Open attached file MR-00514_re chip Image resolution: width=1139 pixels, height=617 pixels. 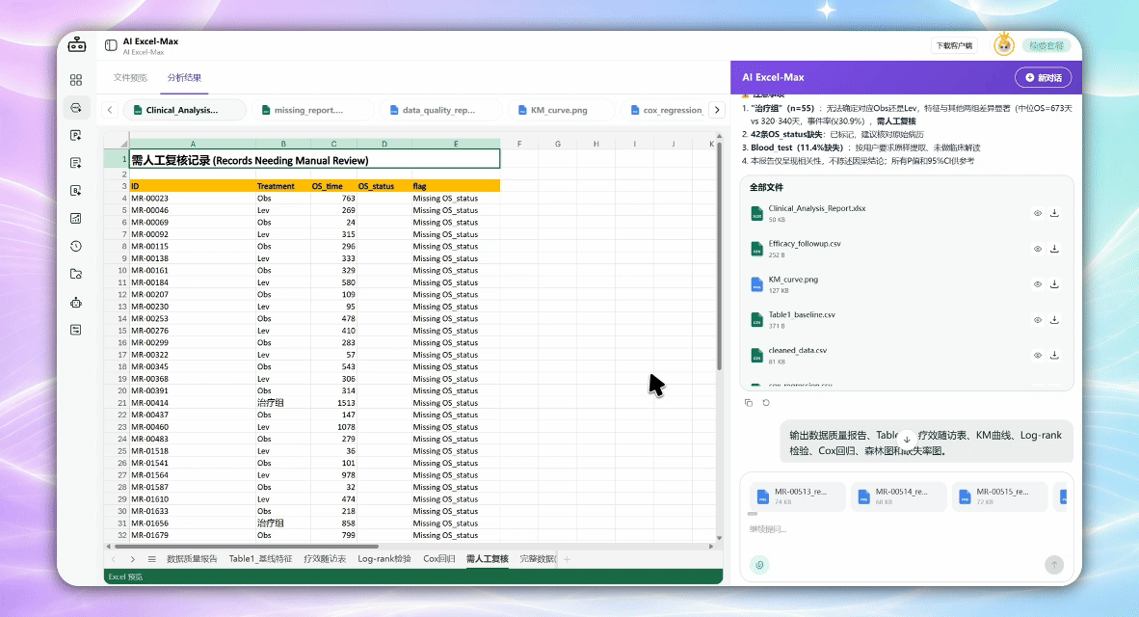[x=898, y=496]
